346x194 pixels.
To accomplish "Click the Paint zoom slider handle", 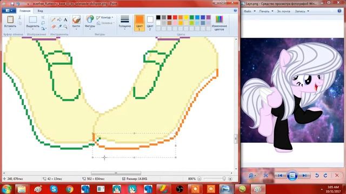I will 224,179.
